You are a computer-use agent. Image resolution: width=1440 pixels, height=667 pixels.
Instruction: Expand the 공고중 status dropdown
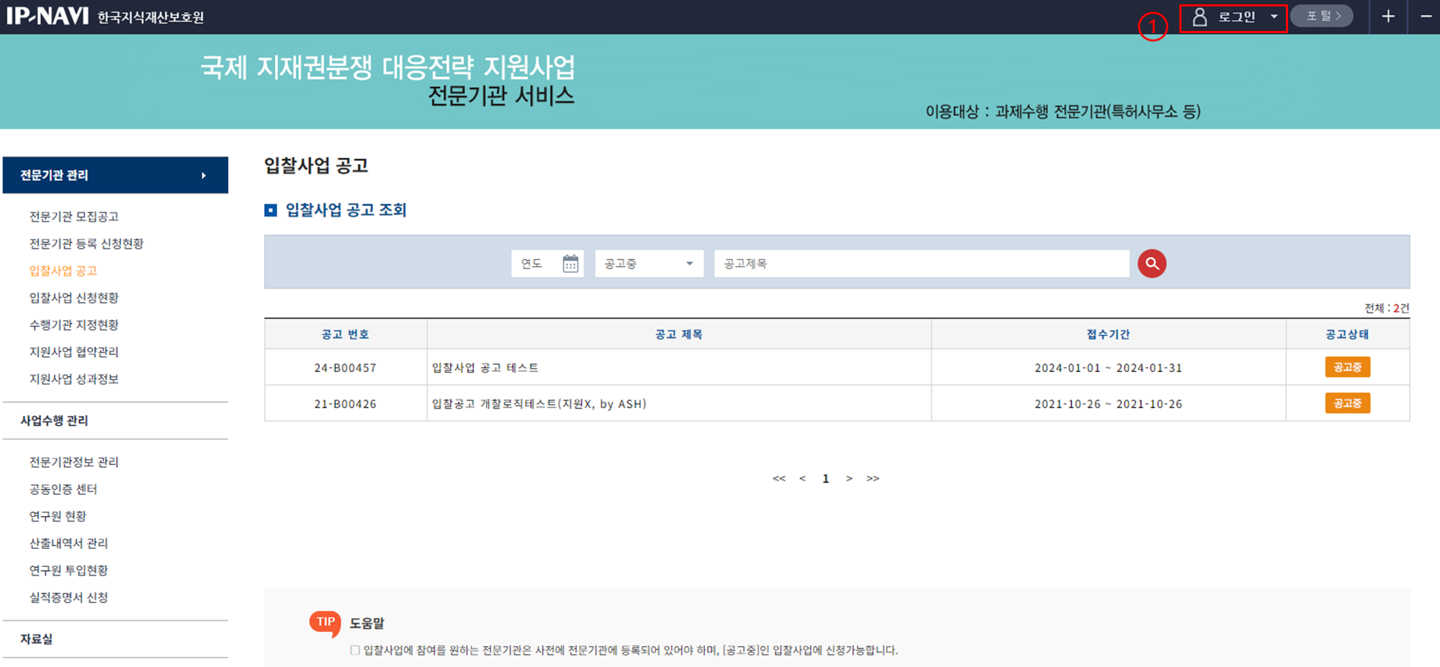pyautogui.click(x=649, y=264)
